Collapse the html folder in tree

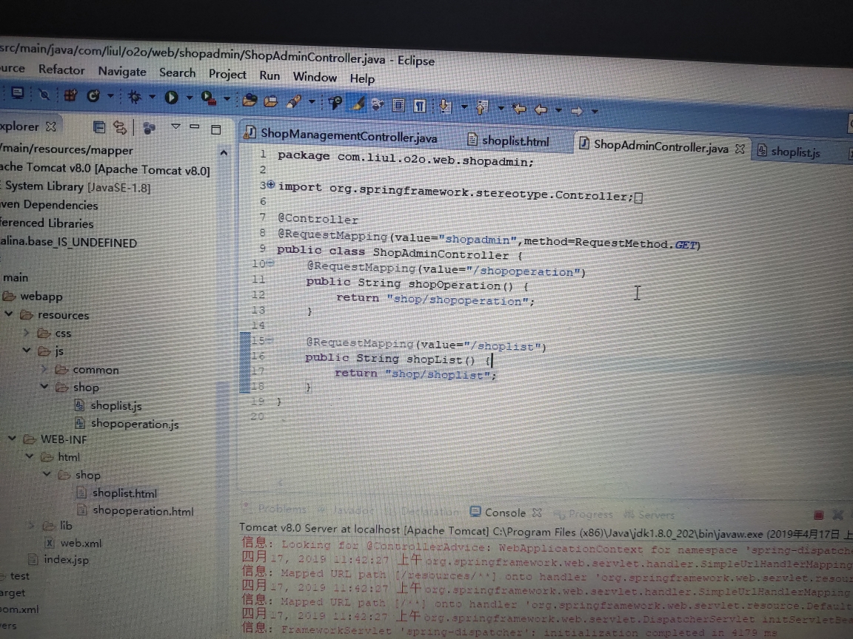[30, 456]
